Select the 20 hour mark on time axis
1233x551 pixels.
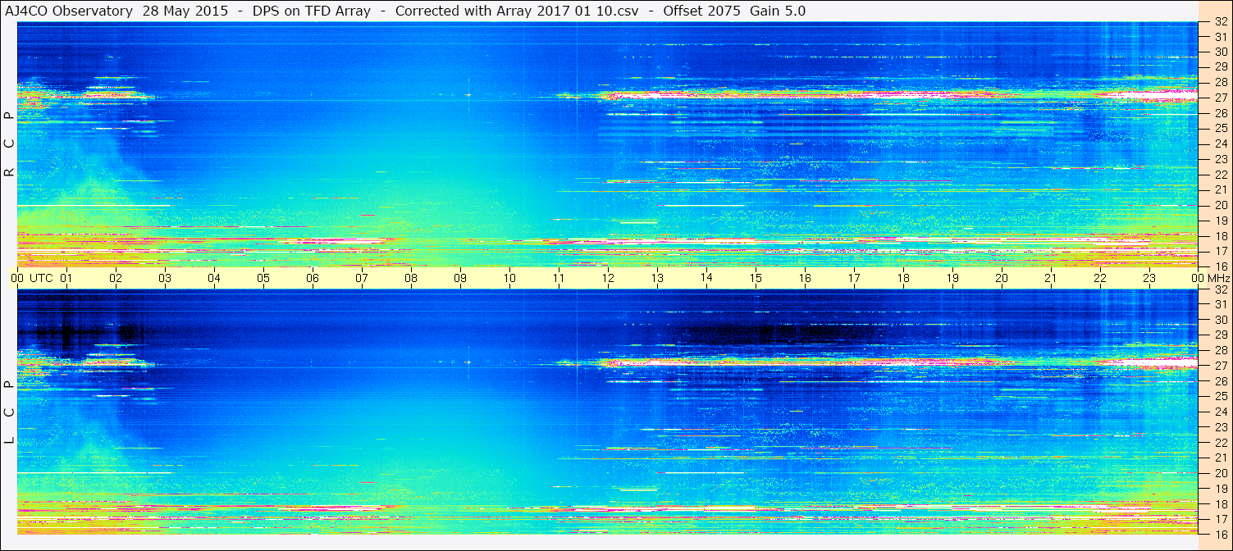(1002, 279)
